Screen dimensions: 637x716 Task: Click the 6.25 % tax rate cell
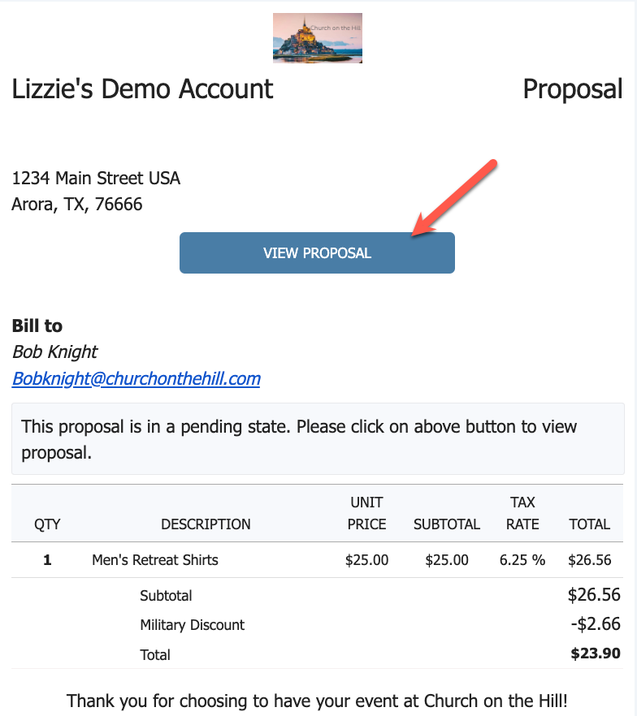click(522, 560)
